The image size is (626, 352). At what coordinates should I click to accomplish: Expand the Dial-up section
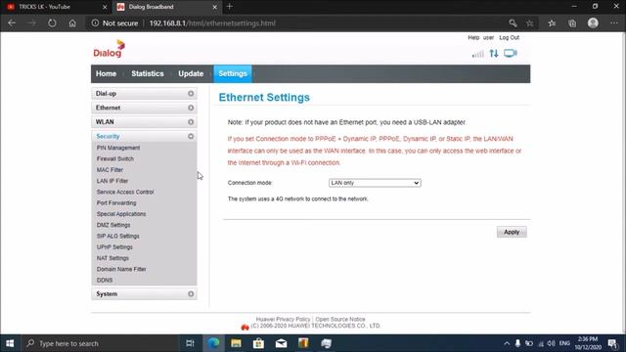[144, 94]
